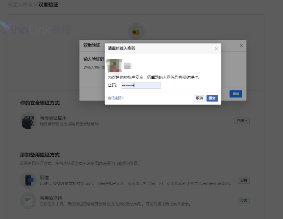The height and width of the screenshot is (219, 283).
Task: Click the 备用验证码 heading text
Action: click(51, 198)
